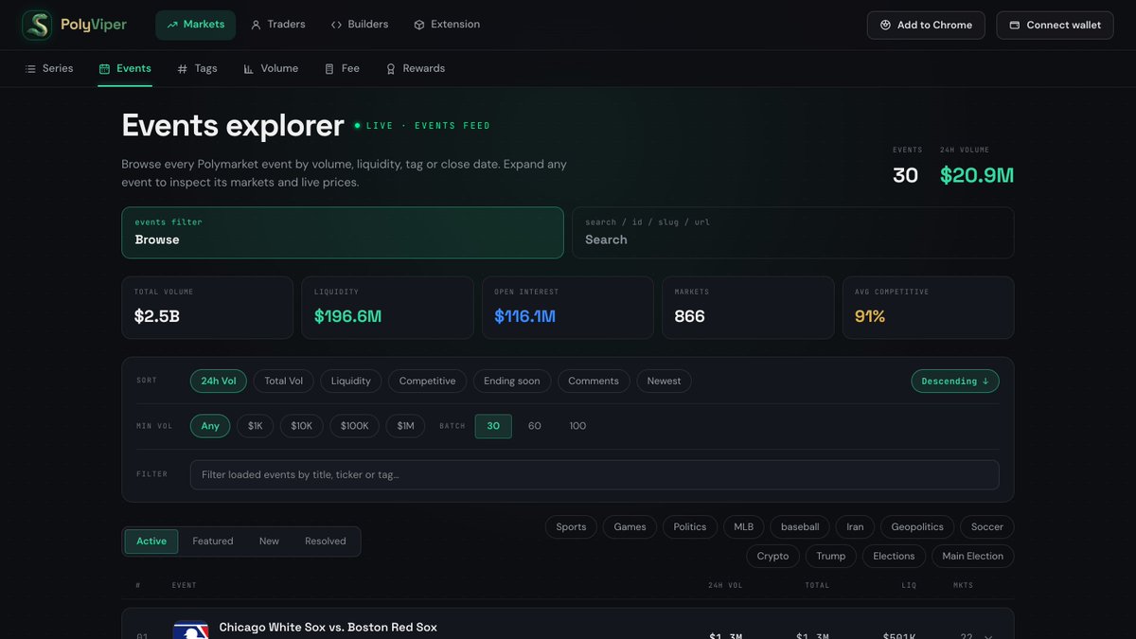Sort events by Competitive
Image resolution: width=1136 pixels, height=639 pixels.
[x=427, y=382]
